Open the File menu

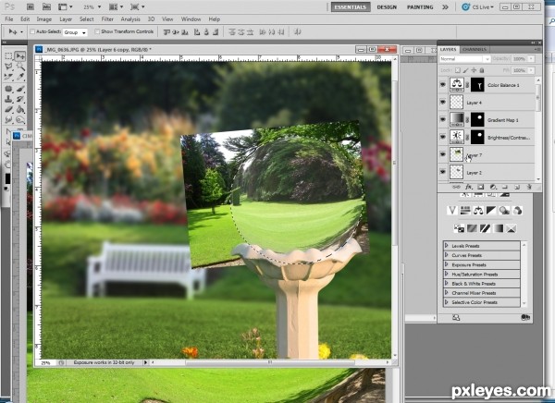pos(9,19)
